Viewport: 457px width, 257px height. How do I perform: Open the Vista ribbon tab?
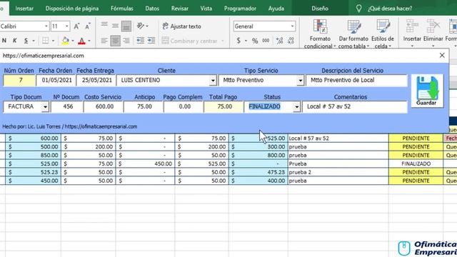[x=206, y=9]
